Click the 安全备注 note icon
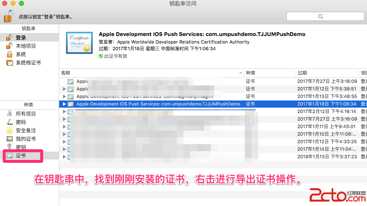 click(x=10, y=130)
